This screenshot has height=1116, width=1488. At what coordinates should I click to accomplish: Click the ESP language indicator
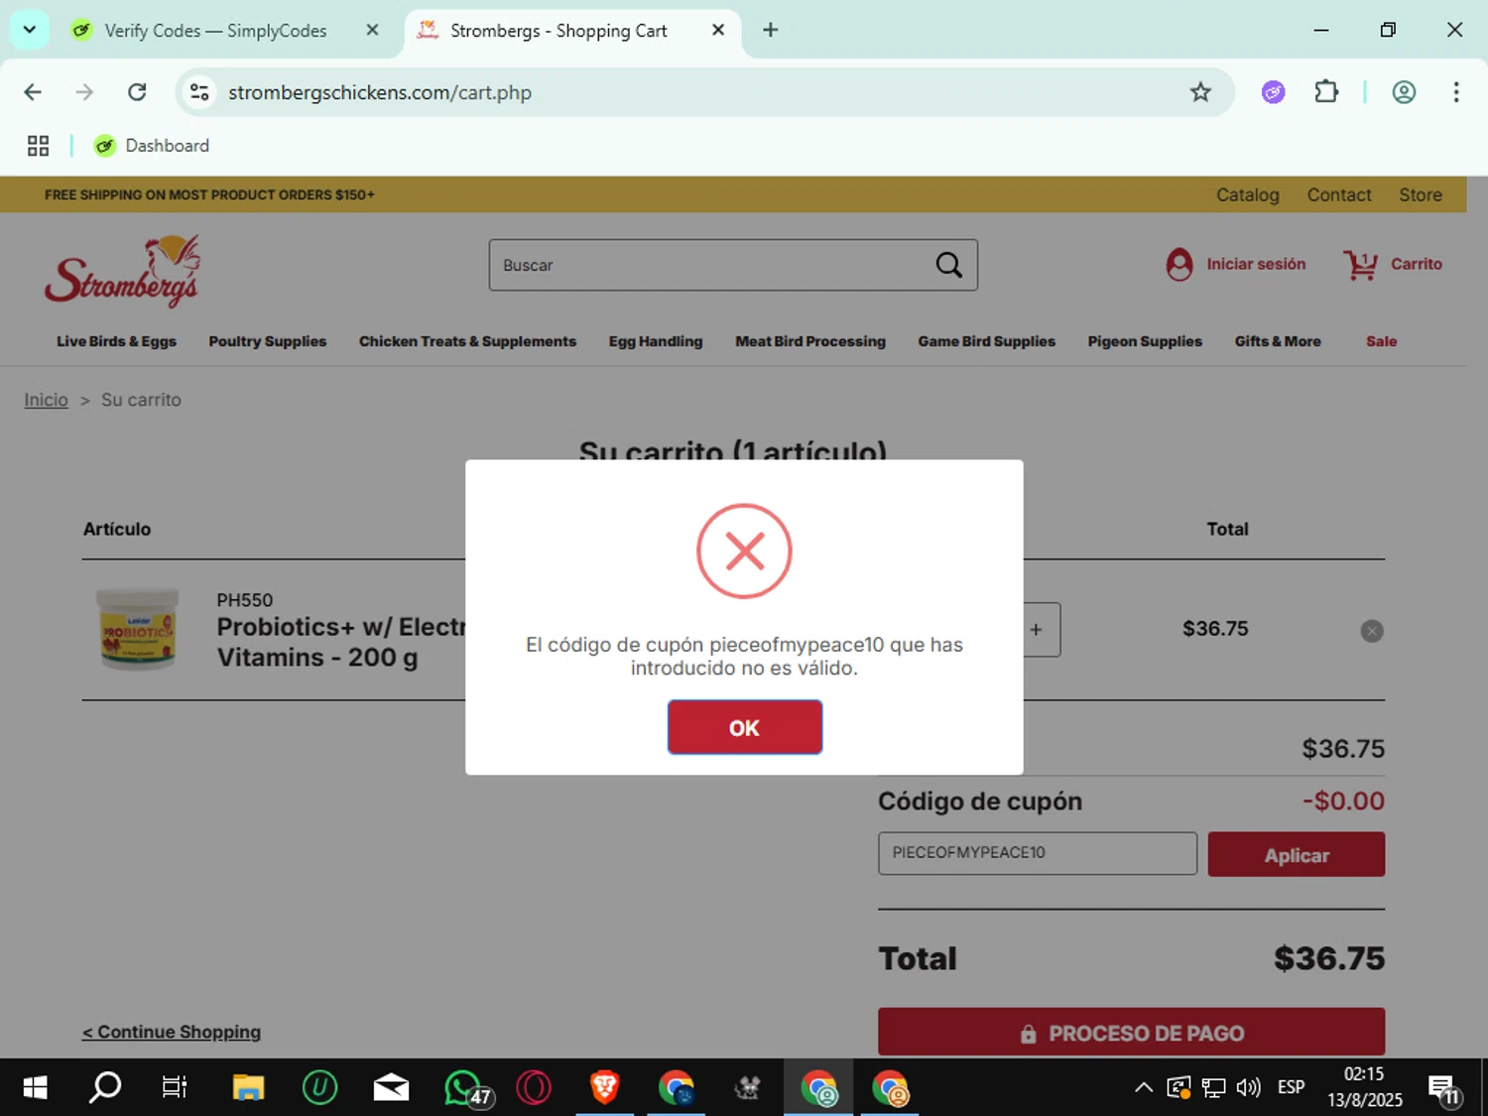[1291, 1087]
